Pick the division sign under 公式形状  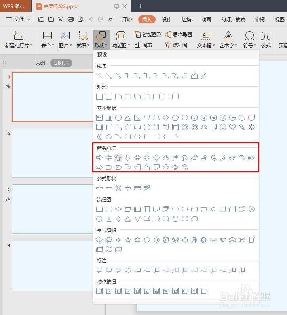click(x=127, y=188)
